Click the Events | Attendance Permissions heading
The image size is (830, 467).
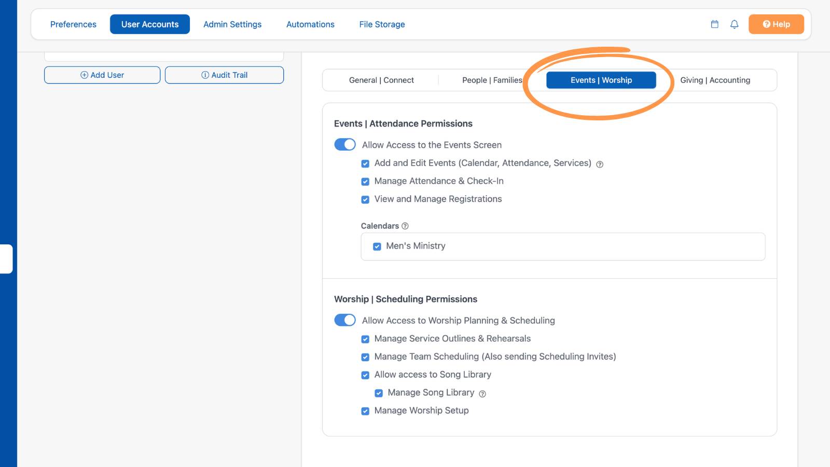pyautogui.click(x=403, y=123)
